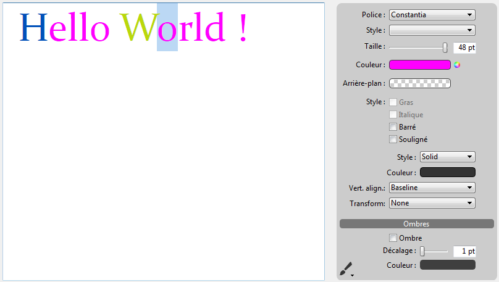The width and height of the screenshot is (499, 282).
Task: Open the Solid line style dropdown
Action: pos(447,157)
